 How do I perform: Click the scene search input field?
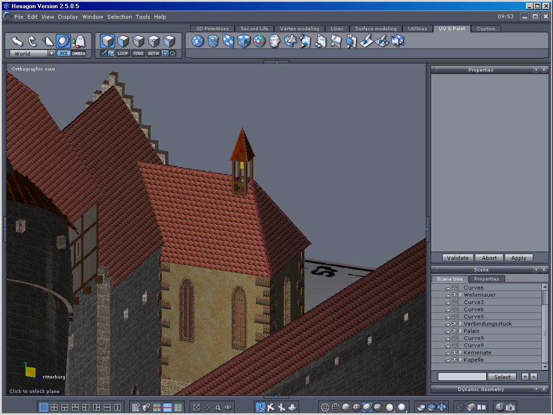pyautogui.click(x=462, y=377)
